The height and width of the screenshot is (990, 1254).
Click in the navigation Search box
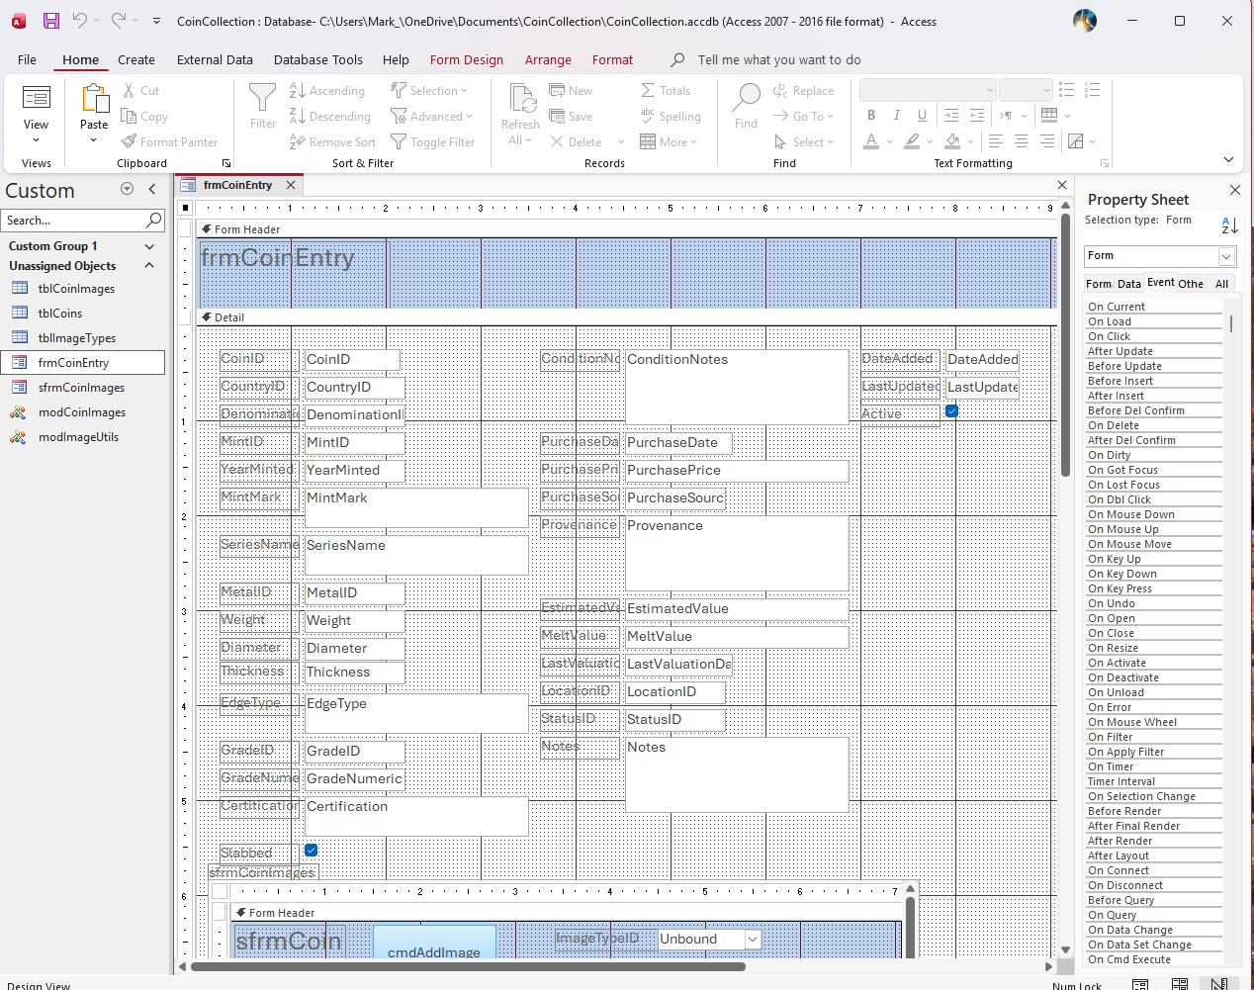[73, 220]
